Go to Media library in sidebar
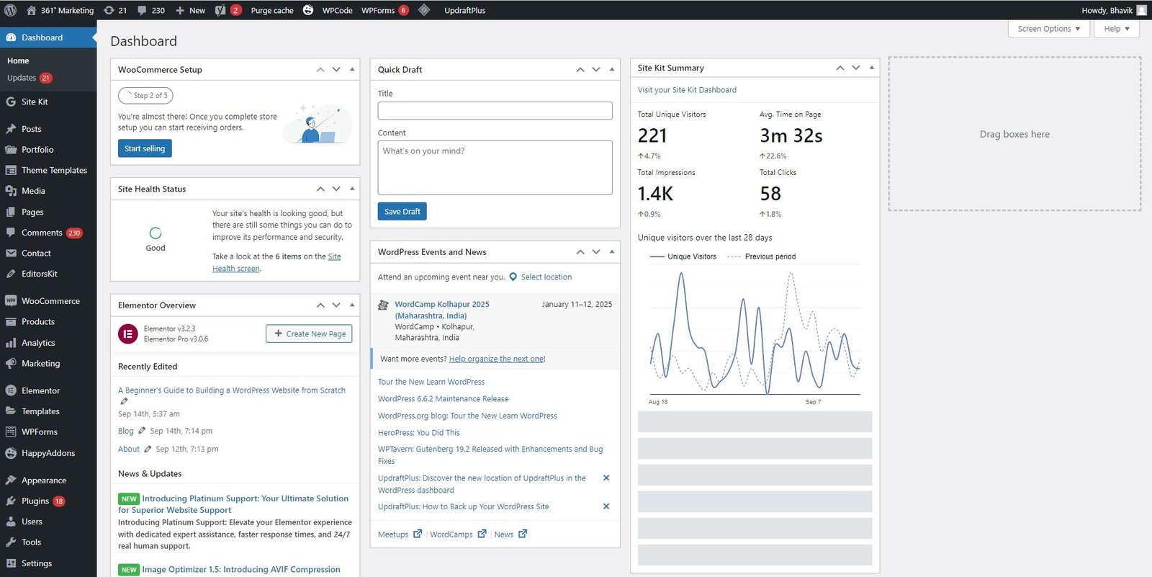This screenshot has width=1152, height=577. tap(33, 191)
